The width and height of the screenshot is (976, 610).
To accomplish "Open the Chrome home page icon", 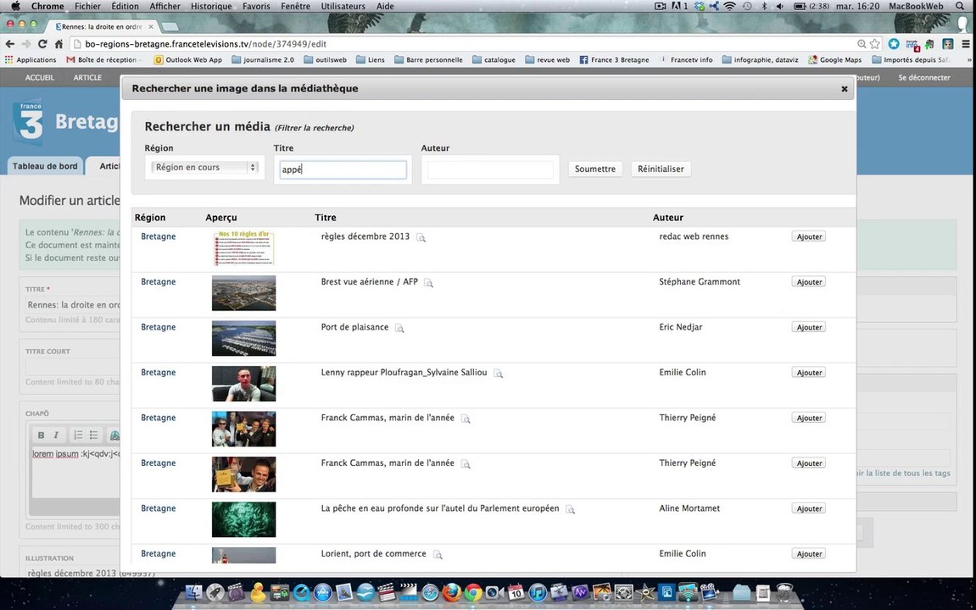I will click(59, 44).
